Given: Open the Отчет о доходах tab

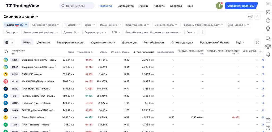Looking at the screenshot, I should [x=182, y=43].
